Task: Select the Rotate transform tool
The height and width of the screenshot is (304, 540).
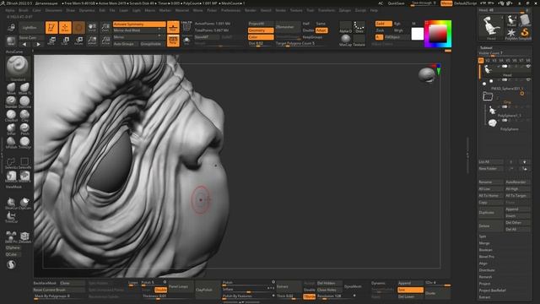Action: click(78, 41)
